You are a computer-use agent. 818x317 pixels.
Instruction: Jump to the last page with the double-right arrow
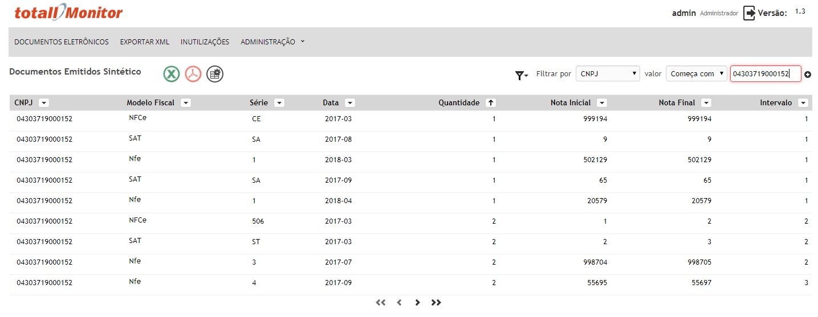436,303
